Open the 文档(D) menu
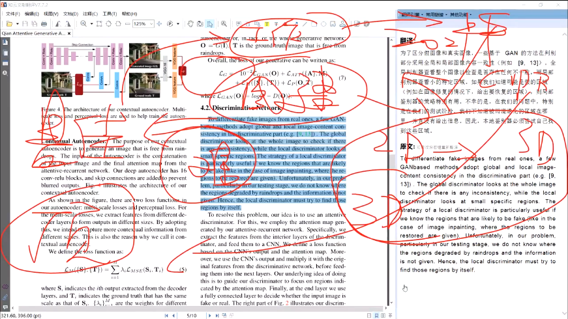The image size is (568, 319). [x=70, y=14]
